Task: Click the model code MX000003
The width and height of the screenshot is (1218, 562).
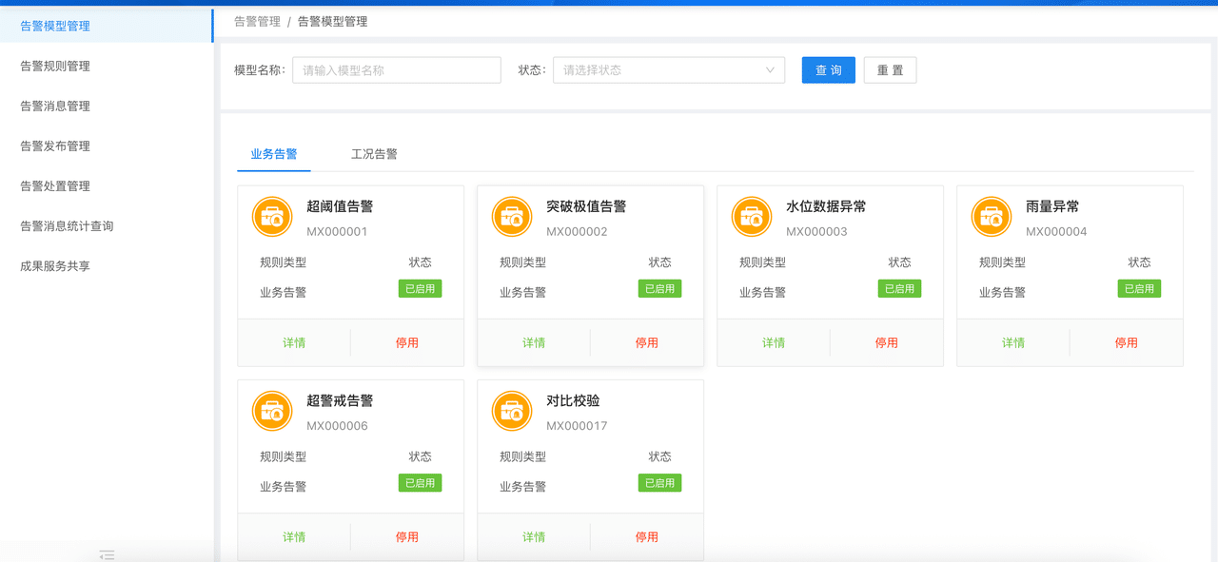Action: tap(816, 232)
